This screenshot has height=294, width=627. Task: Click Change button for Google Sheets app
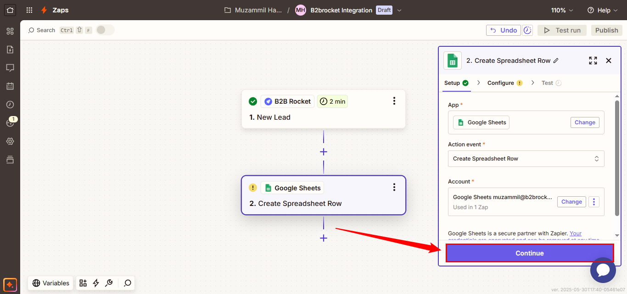(585, 122)
